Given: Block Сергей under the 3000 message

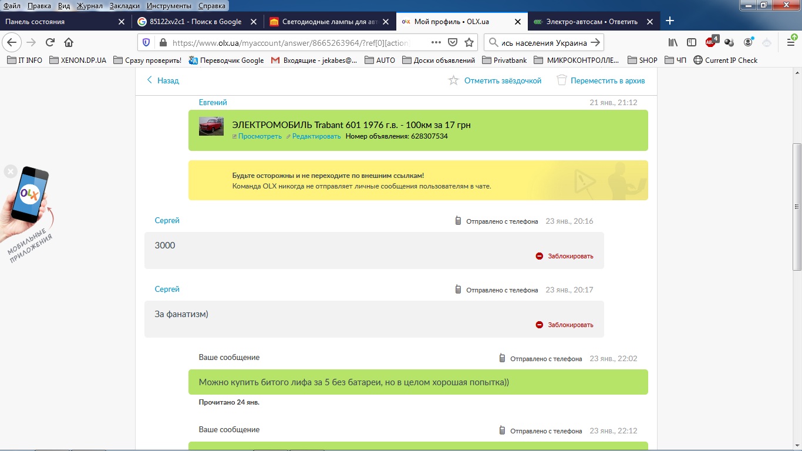Looking at the screenshot, I should [564, 256].
